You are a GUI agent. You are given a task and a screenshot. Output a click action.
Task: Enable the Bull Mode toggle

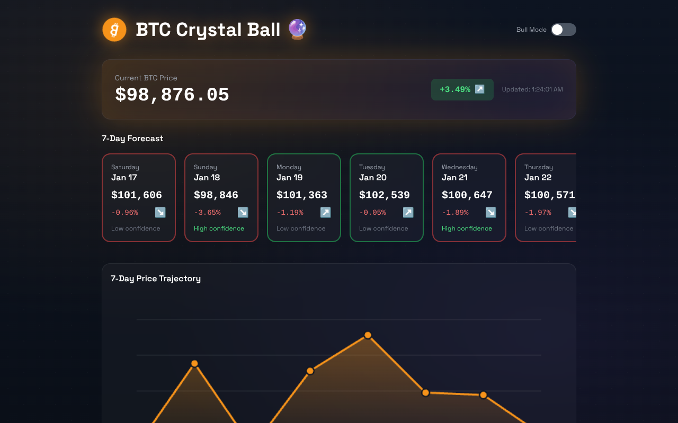coord(563,30)
